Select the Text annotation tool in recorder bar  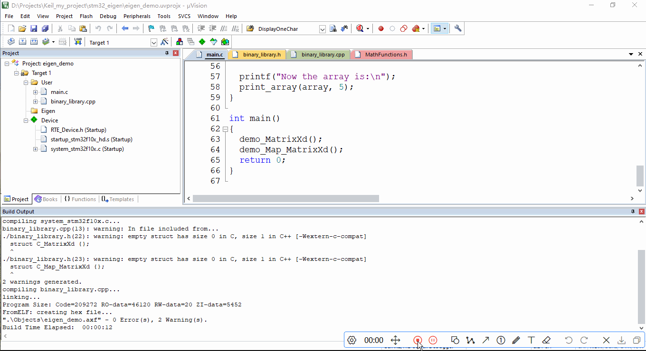(x=531, y=340)
